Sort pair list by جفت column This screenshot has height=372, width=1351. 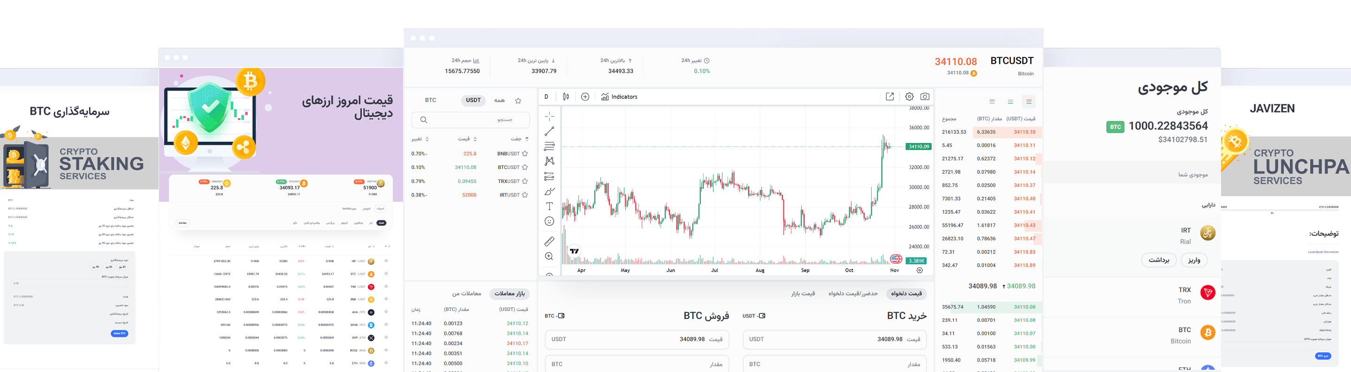tap(519, 139)
